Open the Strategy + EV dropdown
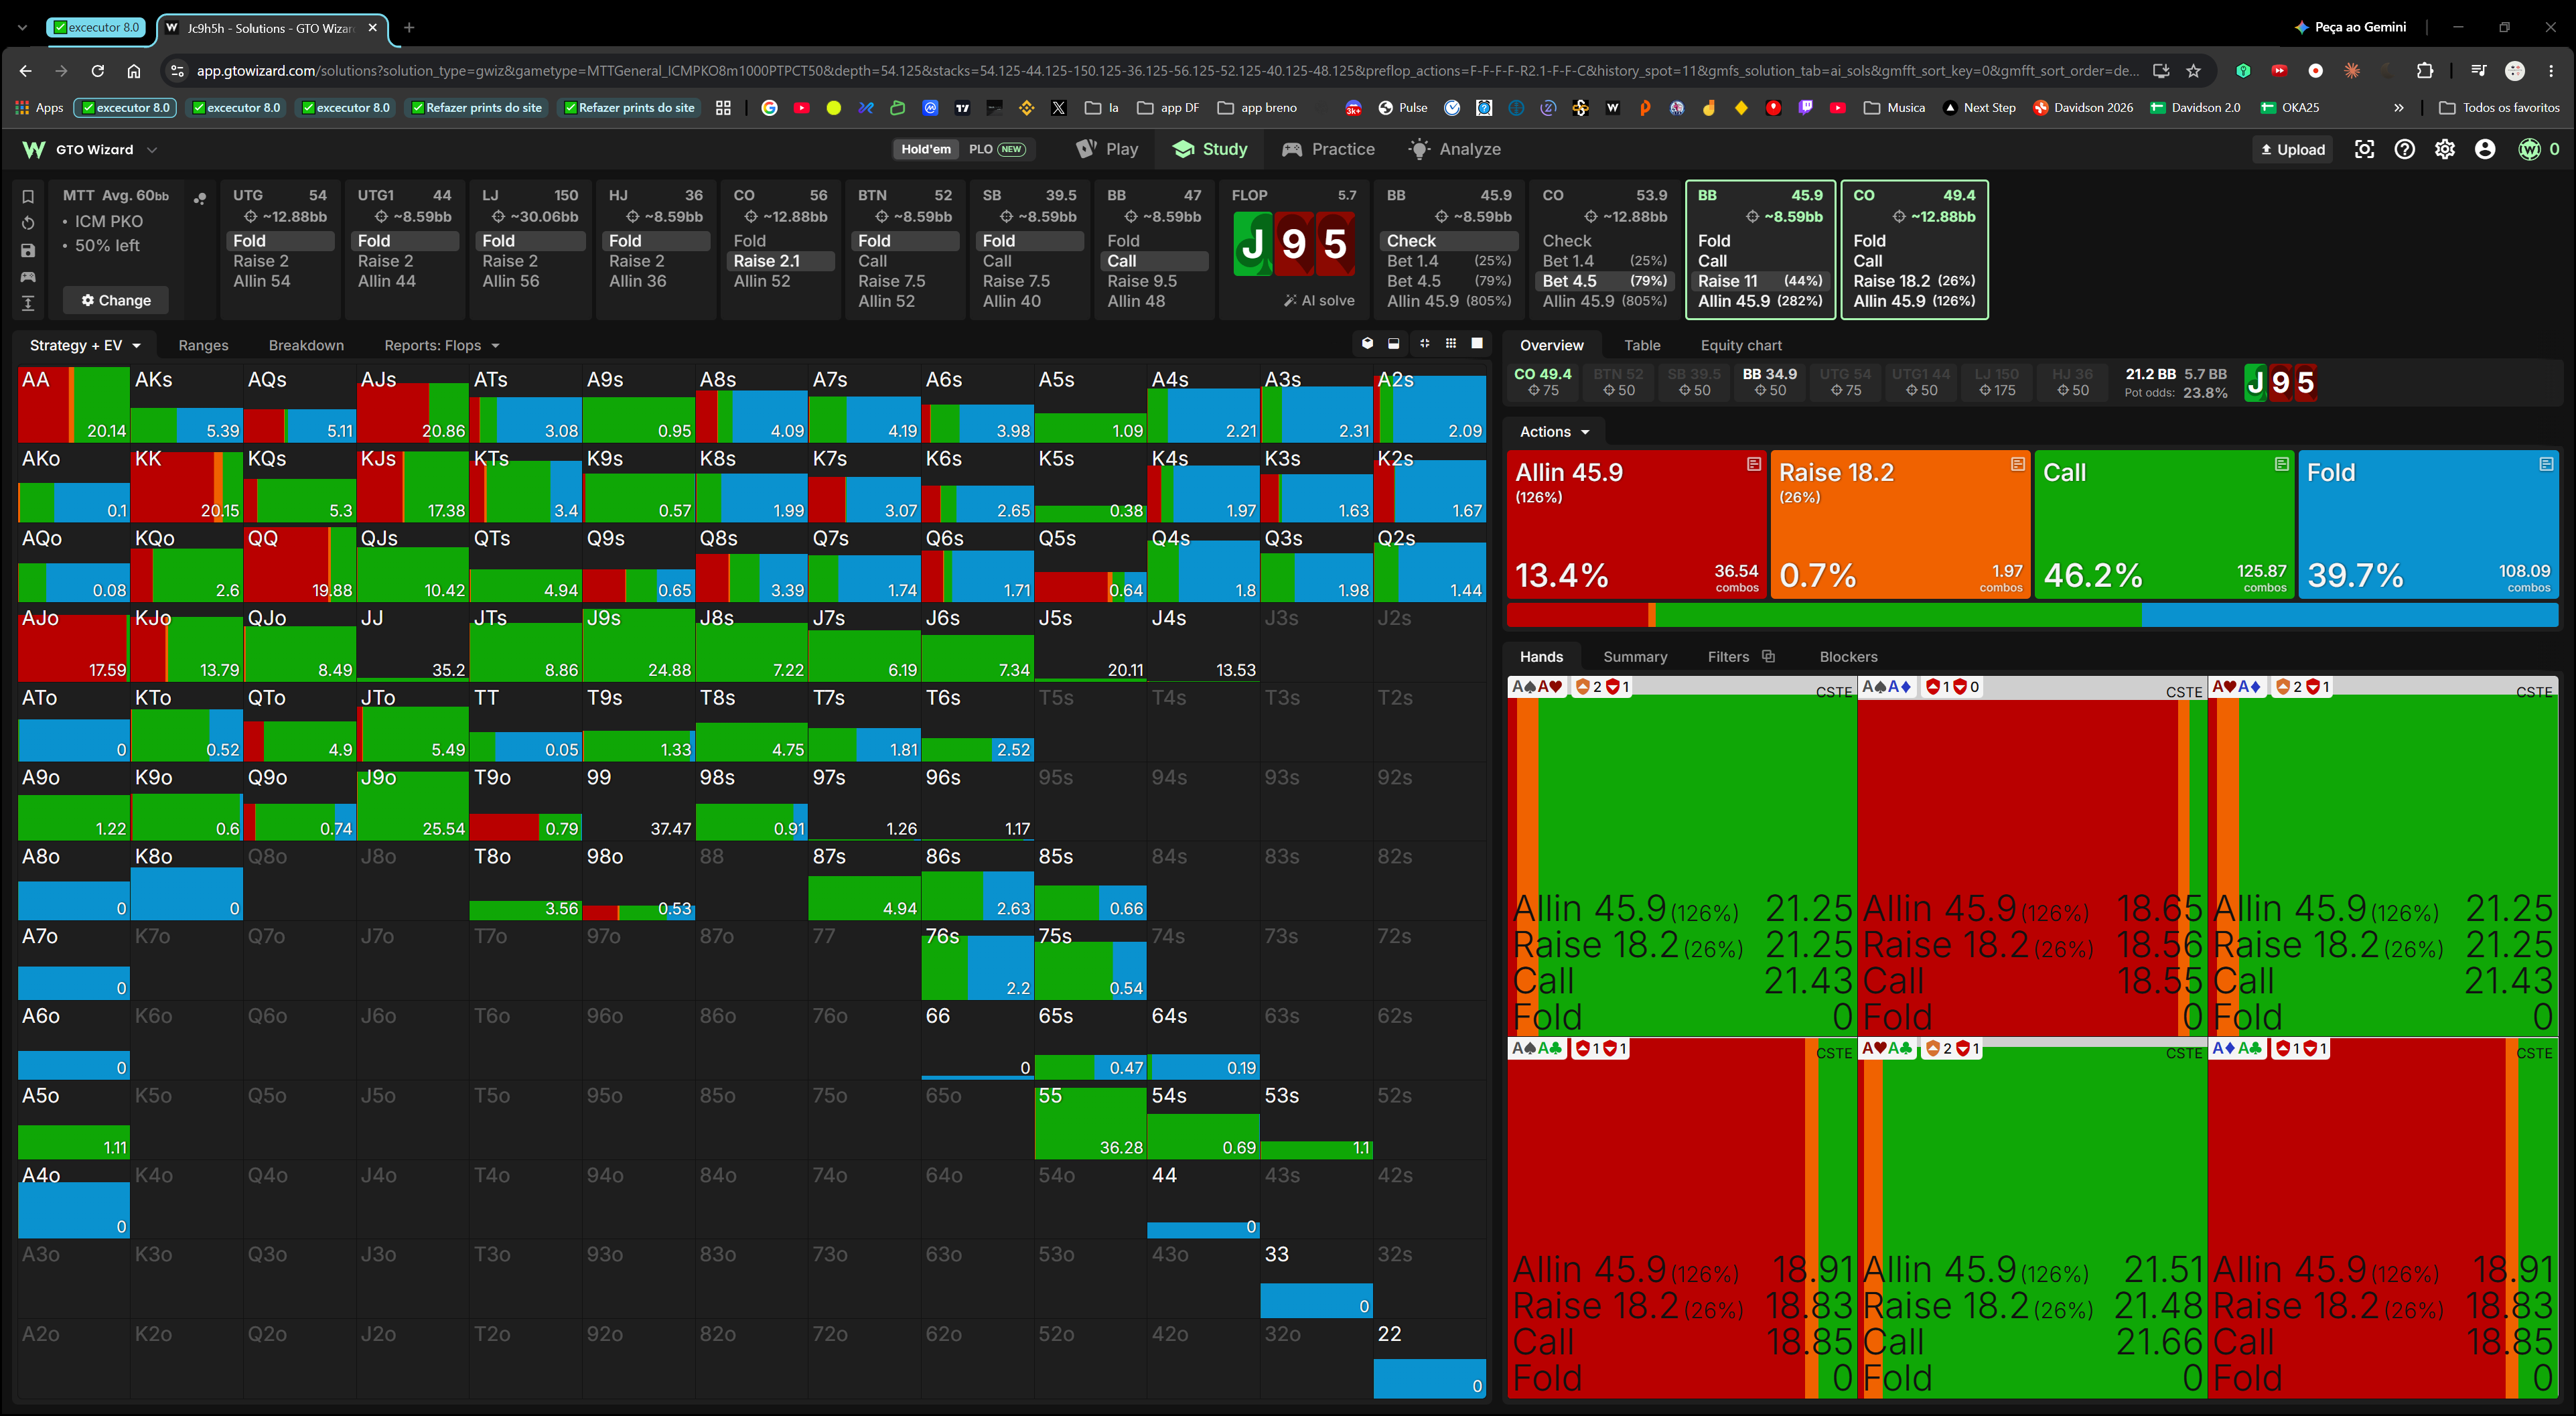Screen dimensions: 2576x1416 pos(85,345)
